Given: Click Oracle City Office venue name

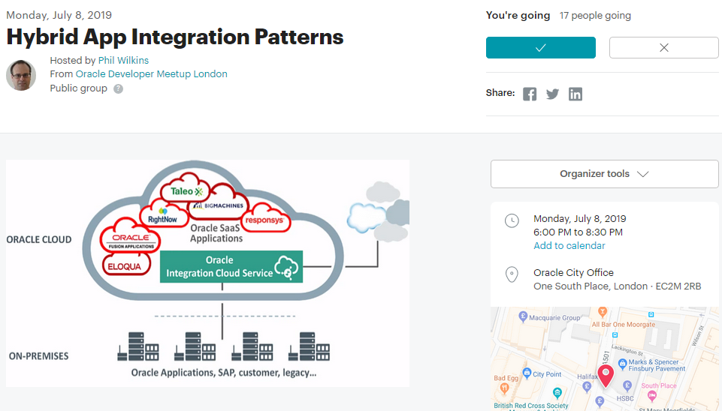Looking at the screenshot, I should pos(573,273).
